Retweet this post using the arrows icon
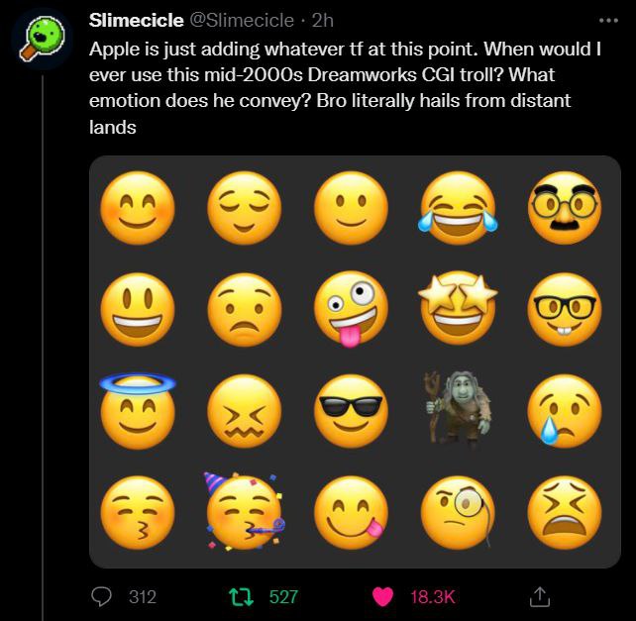The image size is (636, 621). (x=239, y=596)
